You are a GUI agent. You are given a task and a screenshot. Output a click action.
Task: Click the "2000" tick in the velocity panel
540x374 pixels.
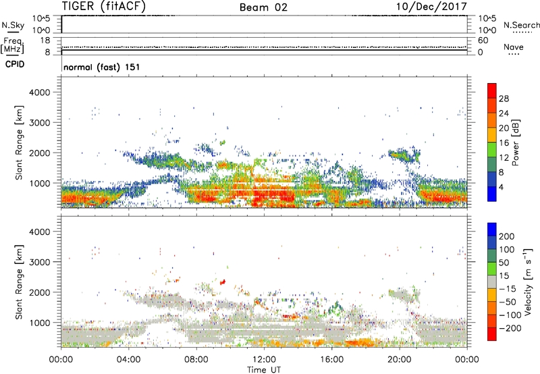pos(39,292)
